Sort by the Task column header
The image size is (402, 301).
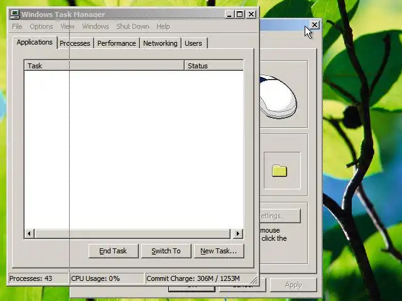tap(104, 66)
